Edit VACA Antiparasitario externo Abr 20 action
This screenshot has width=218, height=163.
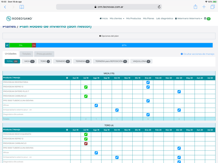click(179, 110)
